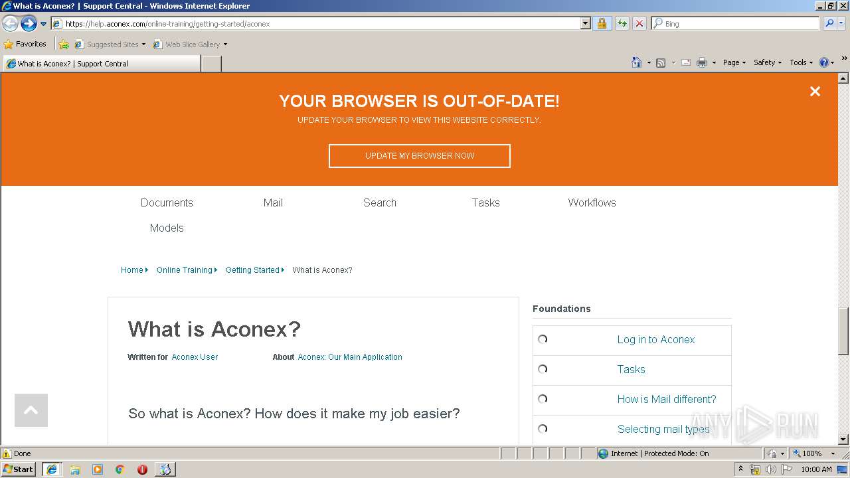Click the Home page icon in the command bar
Screen dimensions: 850x478
(636, 62)
